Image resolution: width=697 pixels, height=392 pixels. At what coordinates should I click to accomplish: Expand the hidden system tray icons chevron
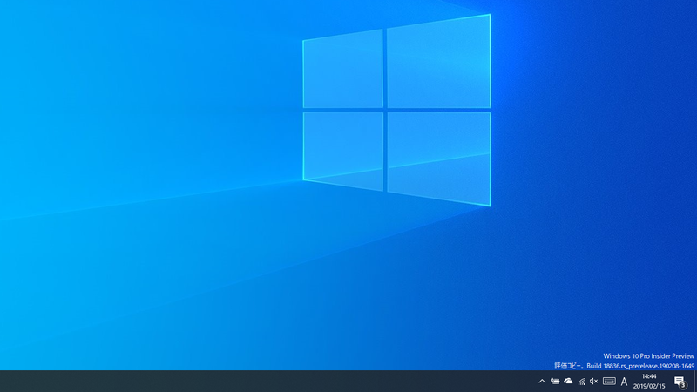542,382
